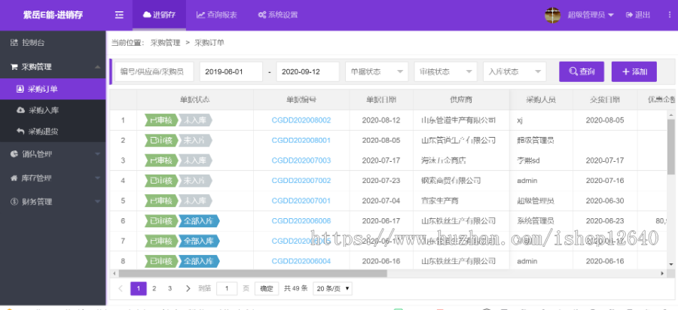
Task: Click the 单据日期 column header
Action: coord(381,100)
